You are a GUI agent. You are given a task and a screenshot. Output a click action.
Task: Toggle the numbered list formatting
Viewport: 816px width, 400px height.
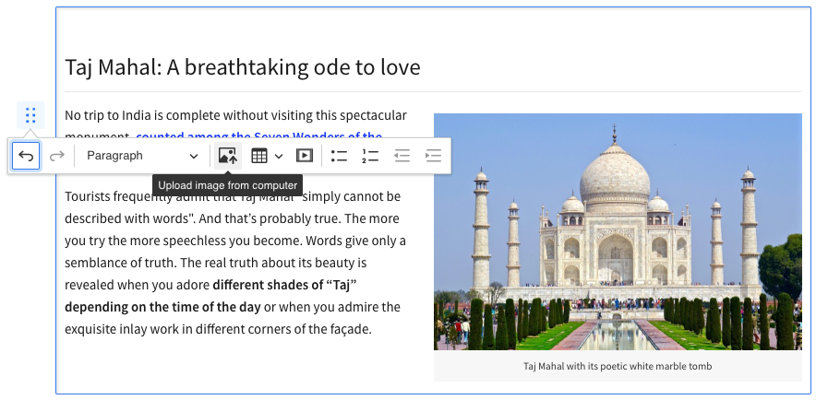371,156
